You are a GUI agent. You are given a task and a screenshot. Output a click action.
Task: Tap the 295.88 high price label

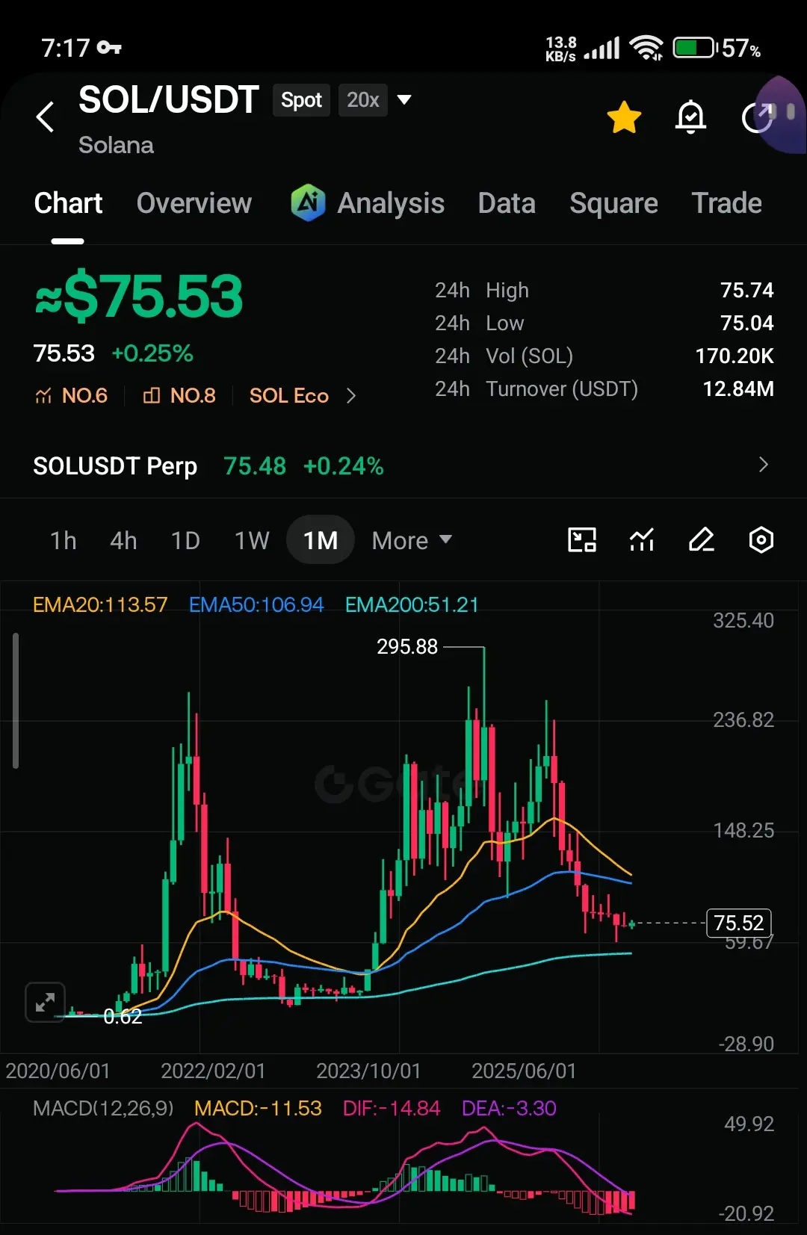point(407,646)
